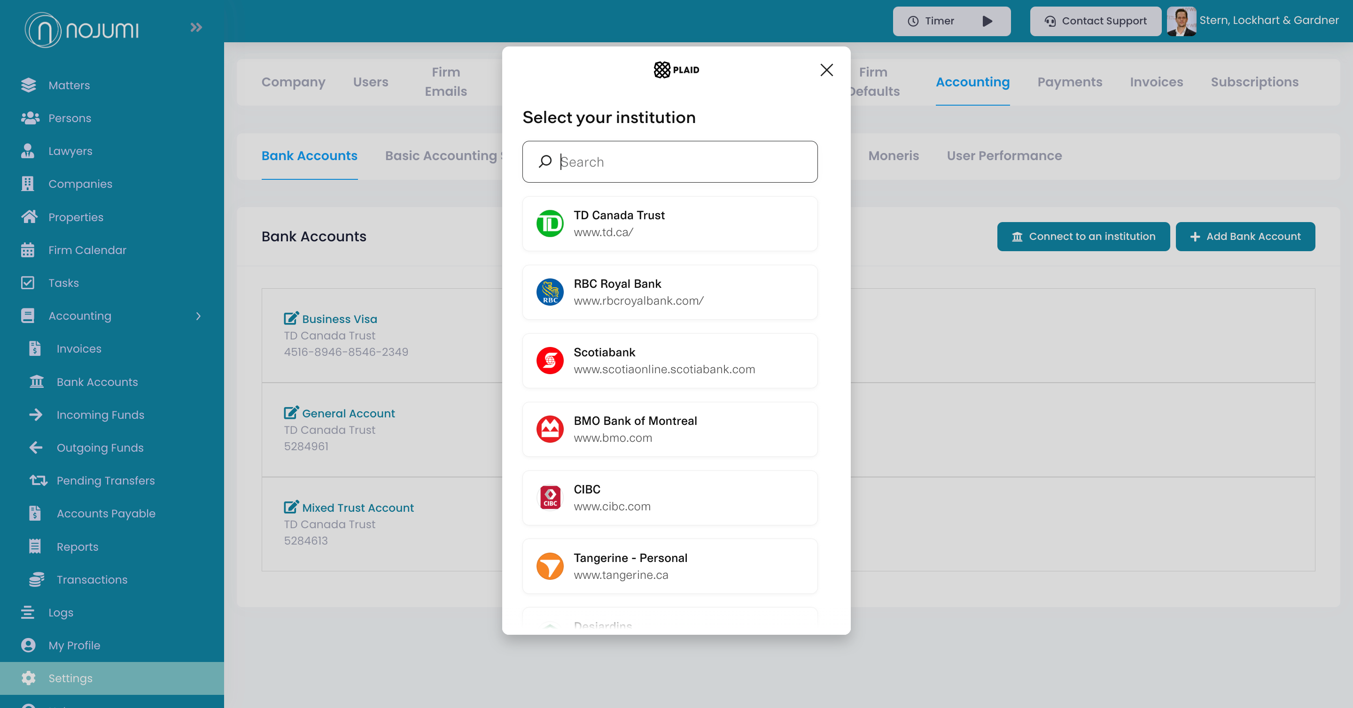Switch to the Payments tab

pos(1070,82)
